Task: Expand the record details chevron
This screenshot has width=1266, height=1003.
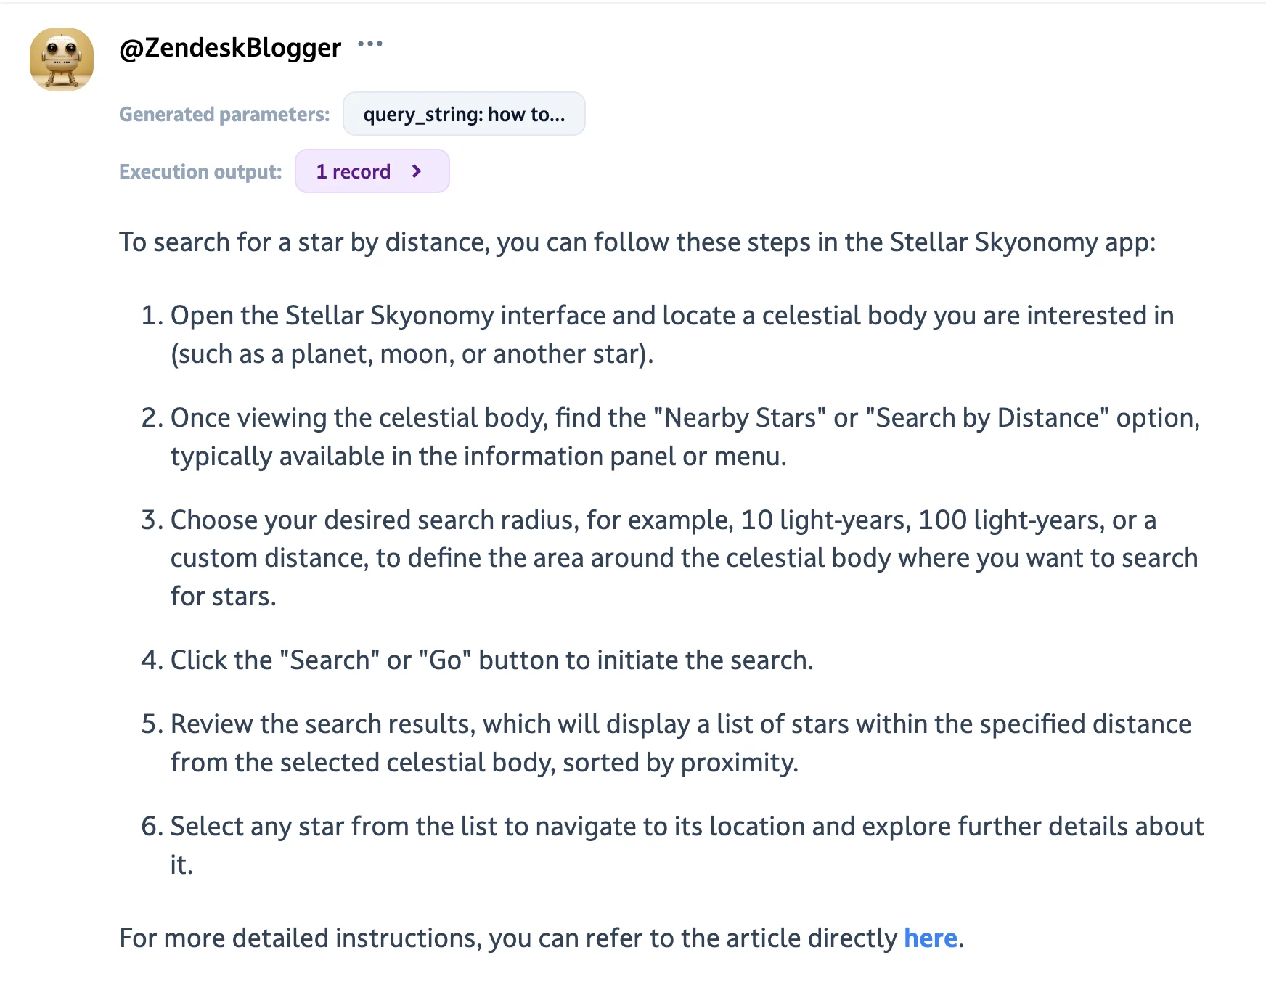Action: tap(417, 171)
